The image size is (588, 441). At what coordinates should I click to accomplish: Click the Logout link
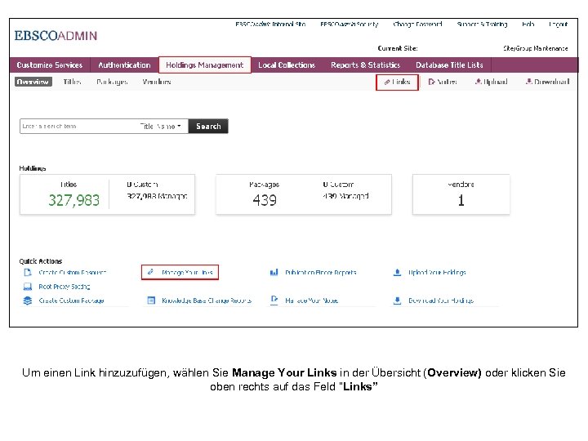pos(558,24)
